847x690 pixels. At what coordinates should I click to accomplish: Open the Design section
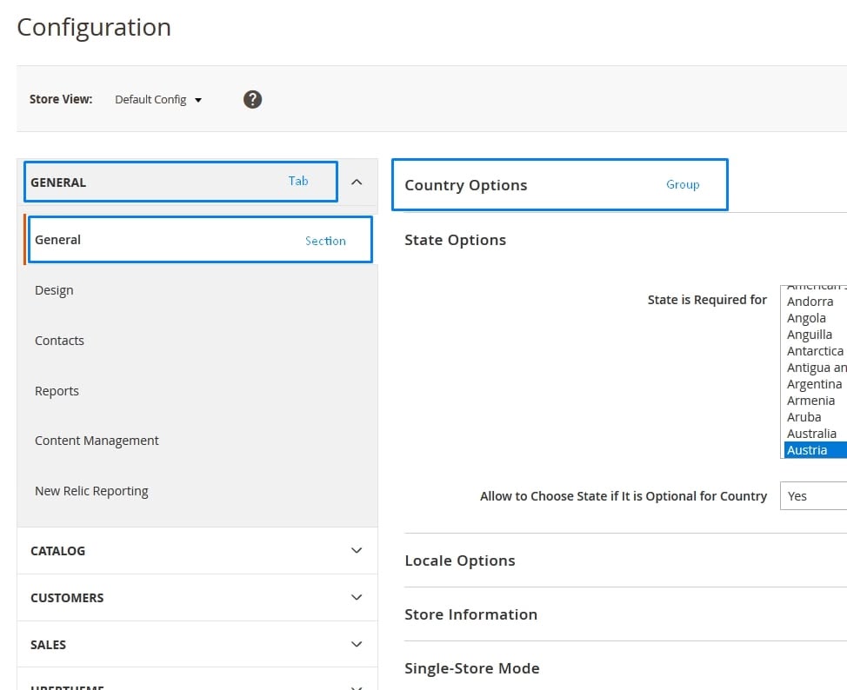coord(54,290)
